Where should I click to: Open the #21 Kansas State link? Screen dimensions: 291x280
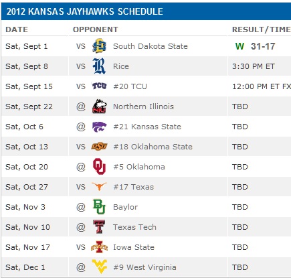[147, 127]
